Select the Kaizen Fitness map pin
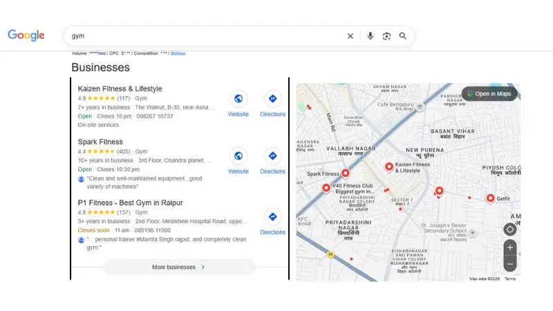 [x=389, y=167]
